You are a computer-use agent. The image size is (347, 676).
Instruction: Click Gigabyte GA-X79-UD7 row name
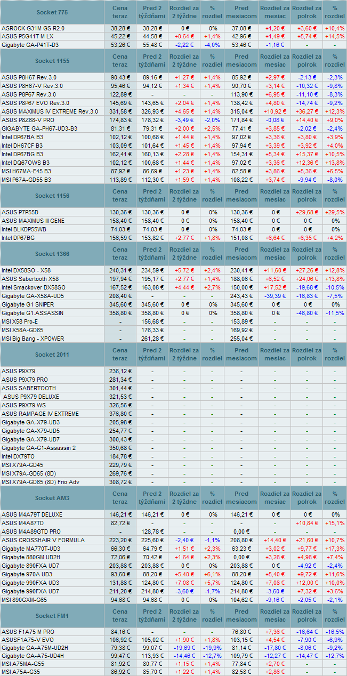tap(30, 439)
